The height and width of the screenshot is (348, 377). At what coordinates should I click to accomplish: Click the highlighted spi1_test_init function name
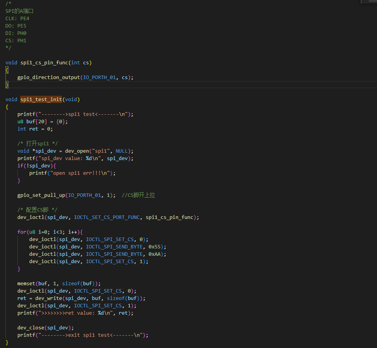[x=41, y=99]
